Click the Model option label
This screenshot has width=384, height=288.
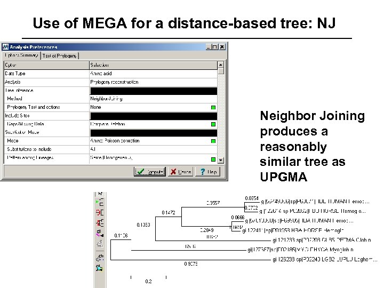tap(12, 141)
